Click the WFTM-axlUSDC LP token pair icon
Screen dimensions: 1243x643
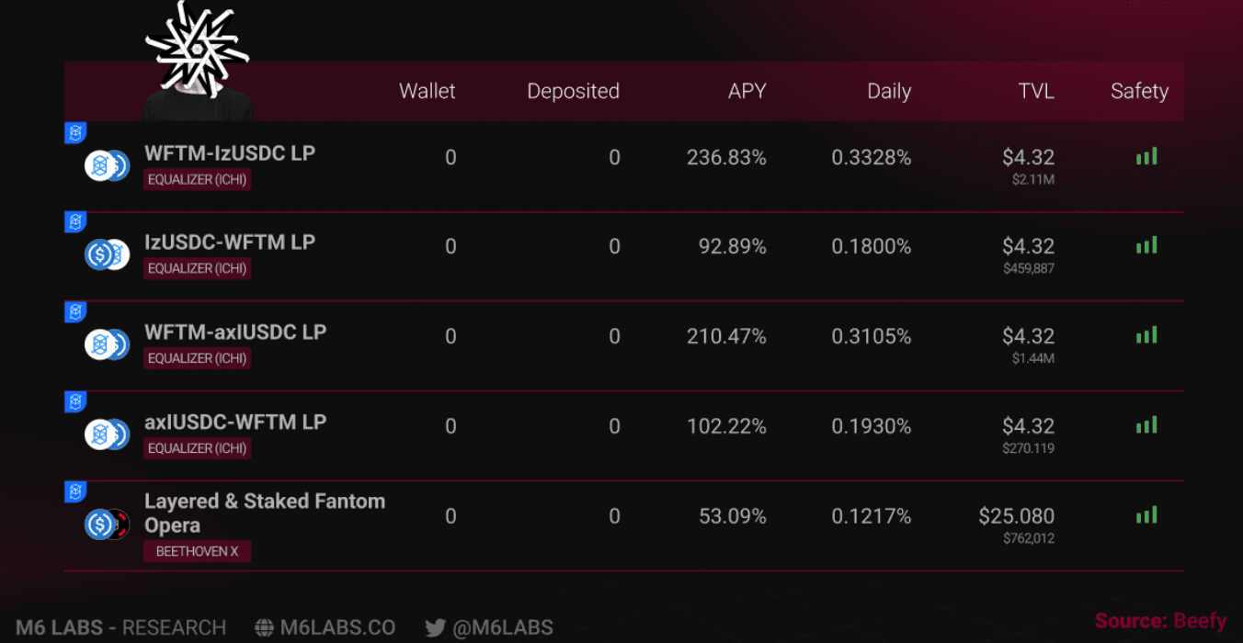[107, 344]
